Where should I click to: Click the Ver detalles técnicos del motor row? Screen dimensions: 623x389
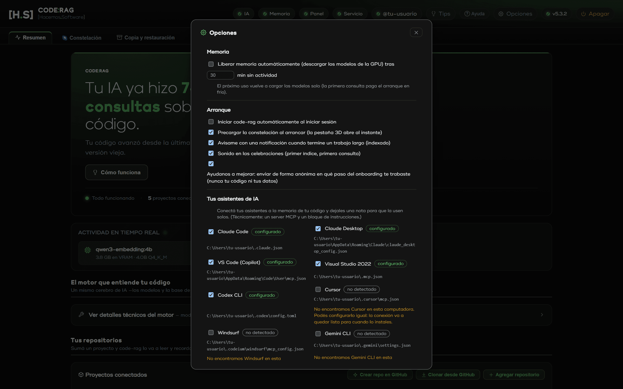[x=311, y=315]
